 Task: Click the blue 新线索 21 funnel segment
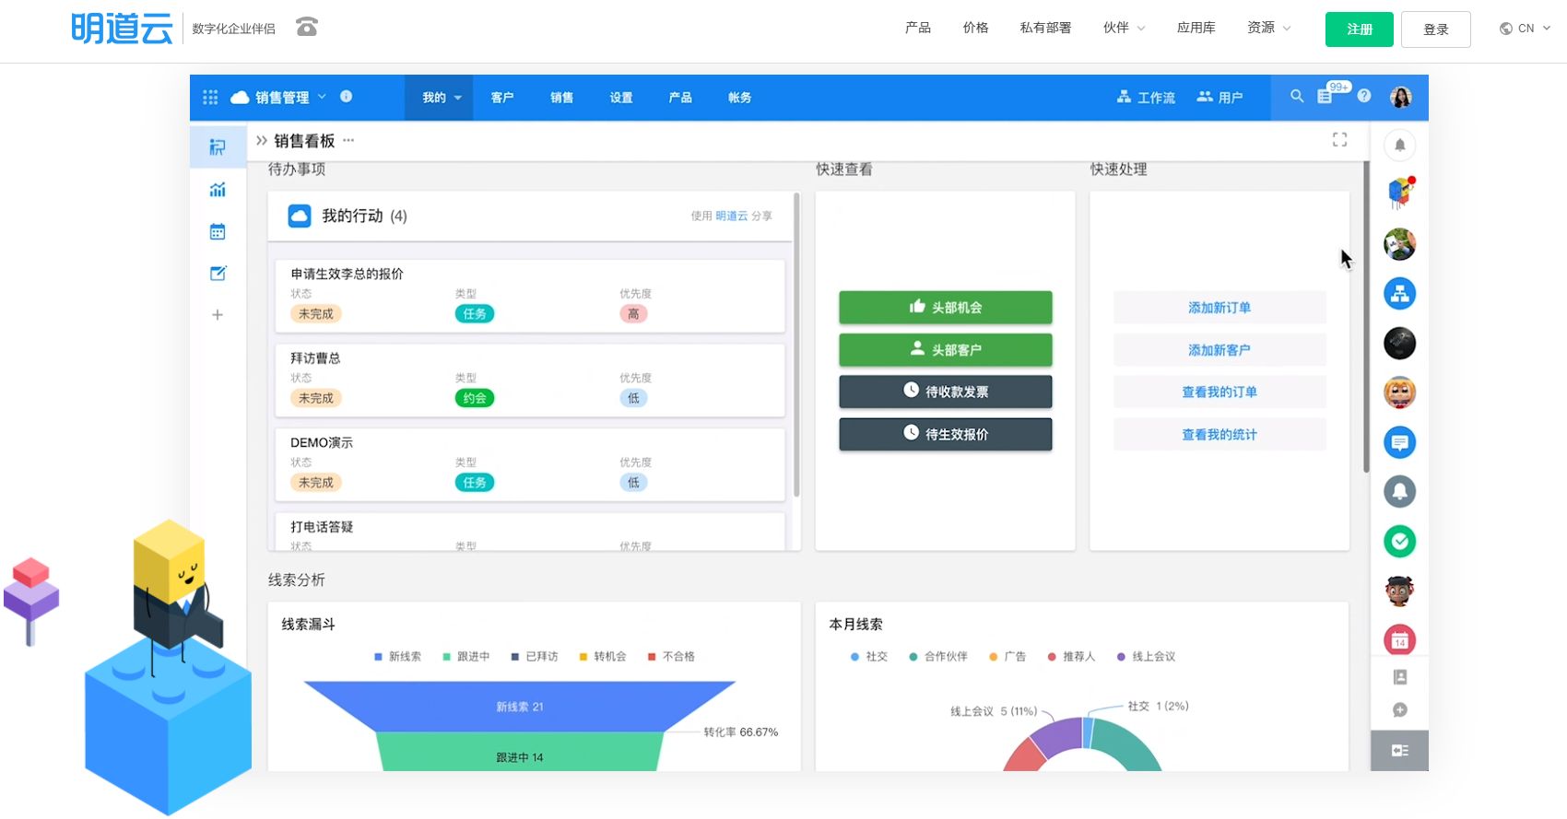(x=520, y=707)
